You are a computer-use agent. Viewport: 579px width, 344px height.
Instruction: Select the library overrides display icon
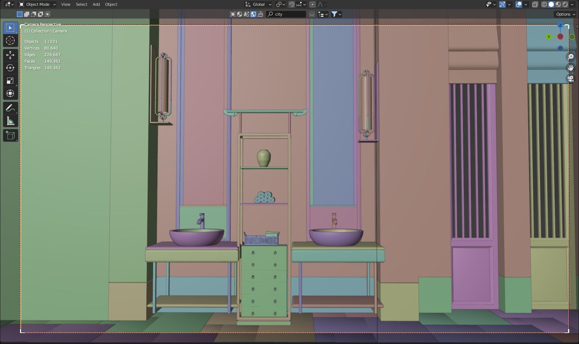coord(240,14)
